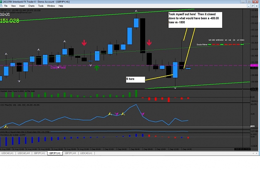The image size is (260, 170).
Task: Switch to the leftmost USDCAD,H1 chart tab
Action: pyautogui.click(x=7, y=153)
